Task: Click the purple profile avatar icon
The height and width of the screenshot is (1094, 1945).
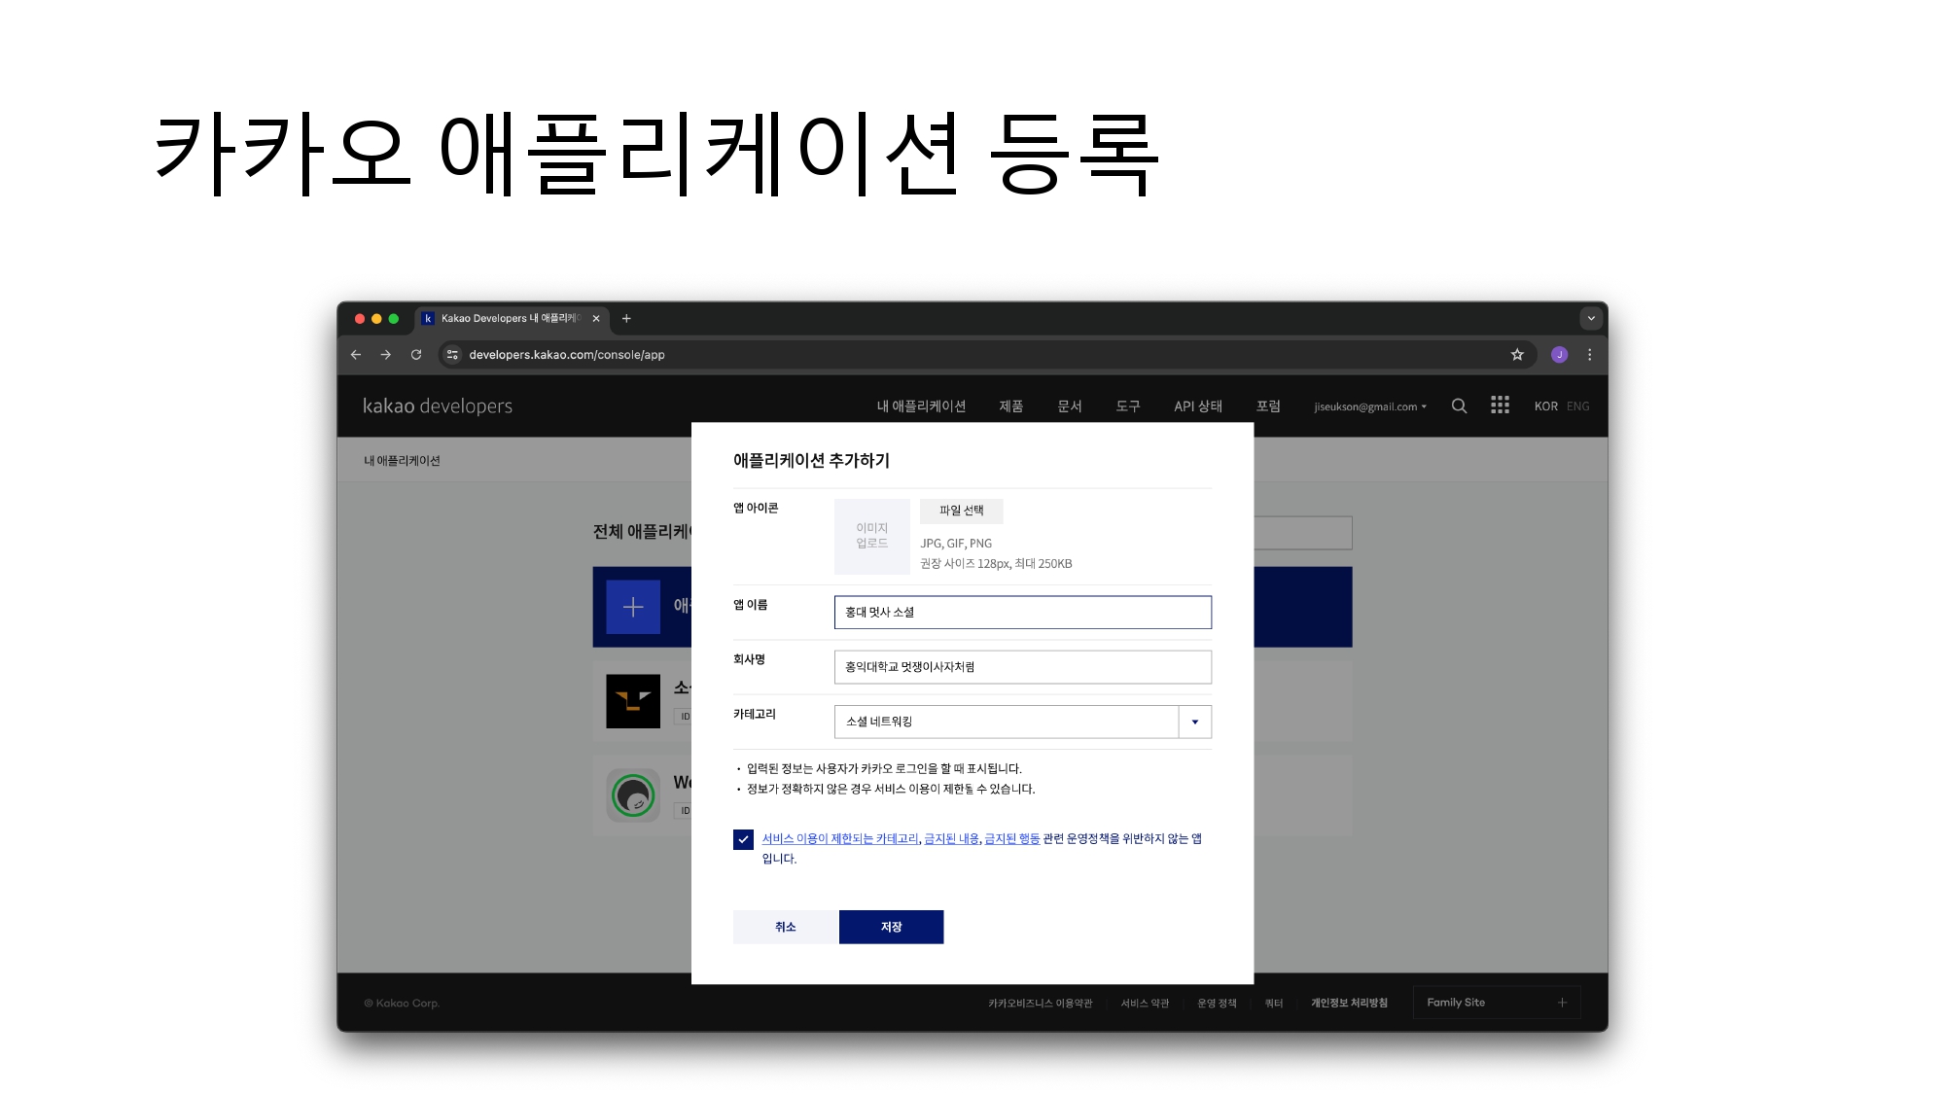Action: pos(1559,355)
